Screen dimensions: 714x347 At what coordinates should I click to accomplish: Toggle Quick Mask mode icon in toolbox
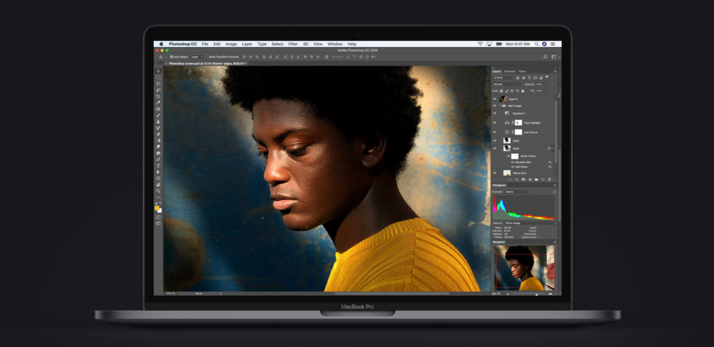pyautogui.click(x=158, y=217)
